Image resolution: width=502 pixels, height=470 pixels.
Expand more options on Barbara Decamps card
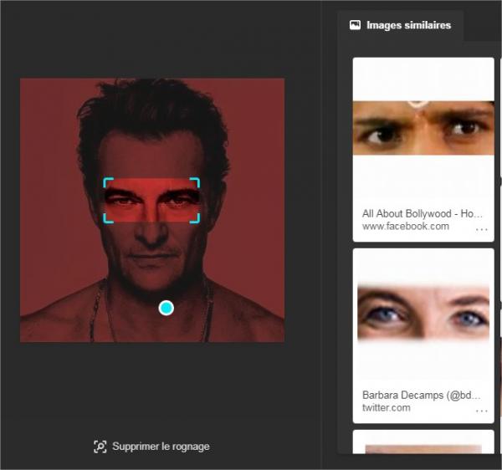tap(481, 410)
